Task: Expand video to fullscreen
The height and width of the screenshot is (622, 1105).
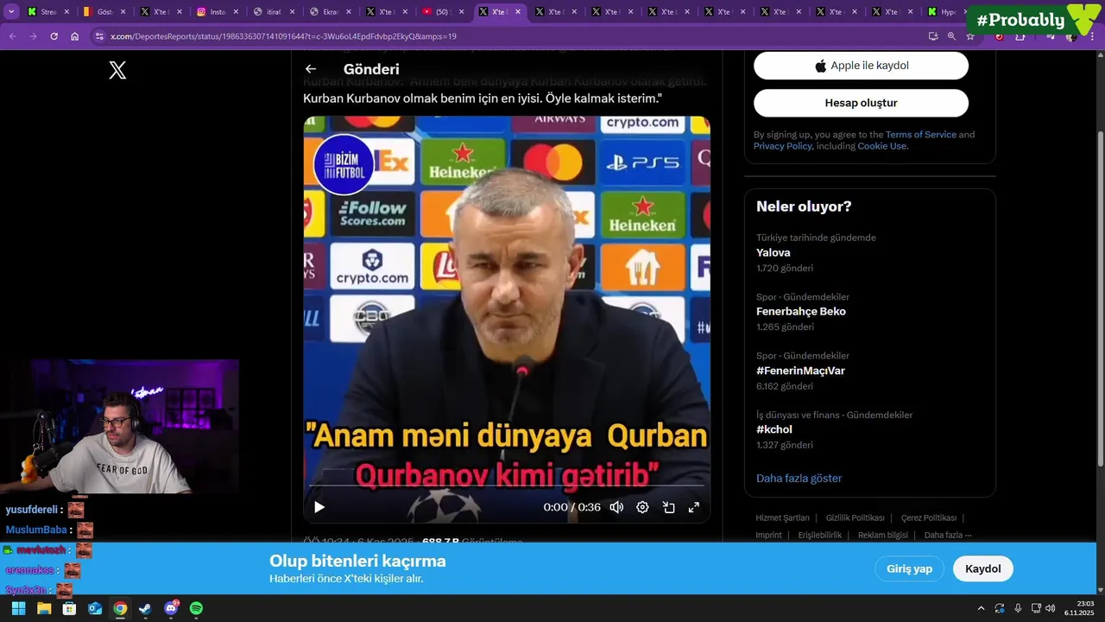Action: 693,507
